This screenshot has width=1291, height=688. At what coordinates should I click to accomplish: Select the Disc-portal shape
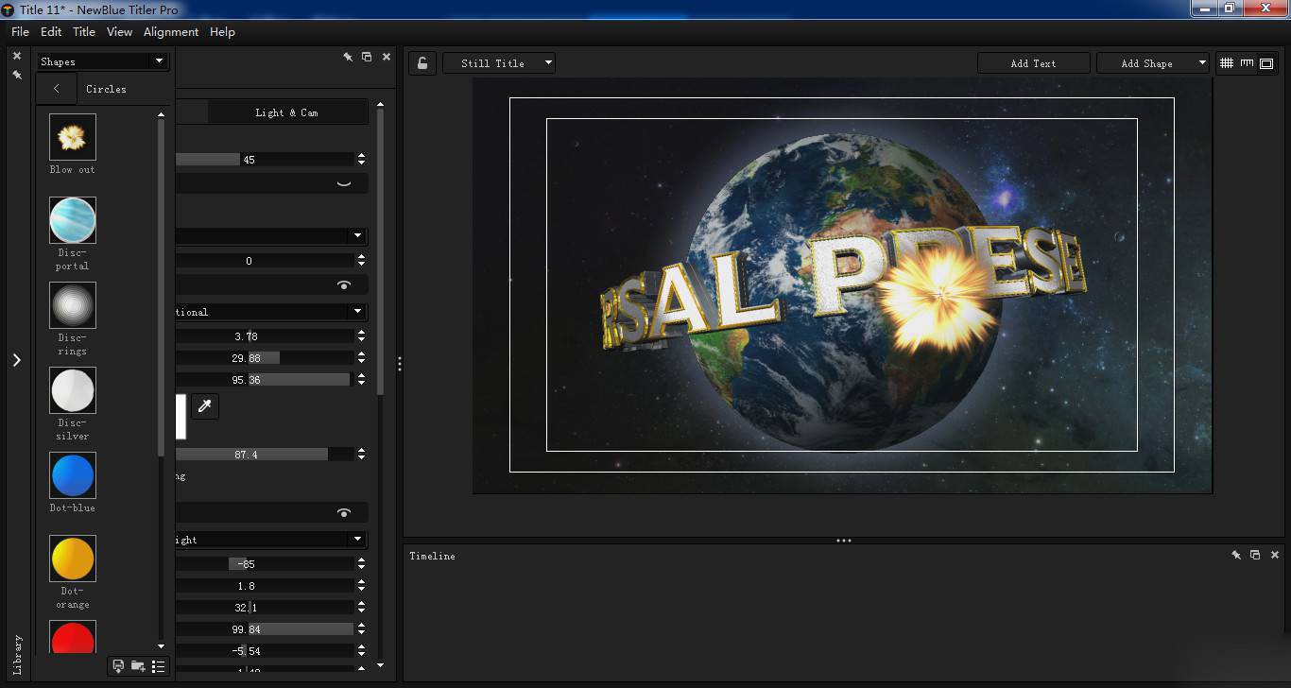[x=73, y=221]
